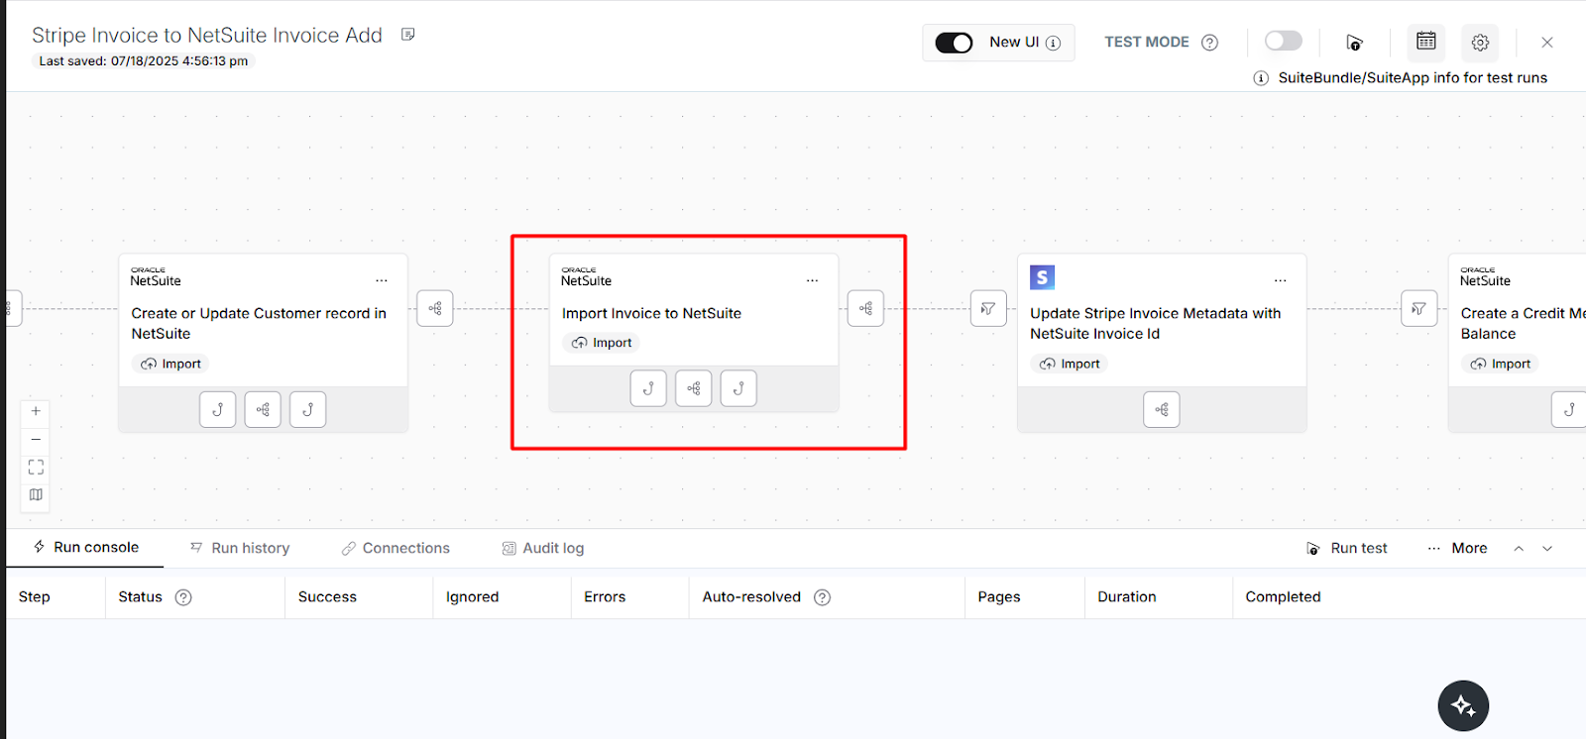Open mapping icon on Import Invoice to NetSuite card
This screenshot has height=739, width=1586.
(694, 388)
